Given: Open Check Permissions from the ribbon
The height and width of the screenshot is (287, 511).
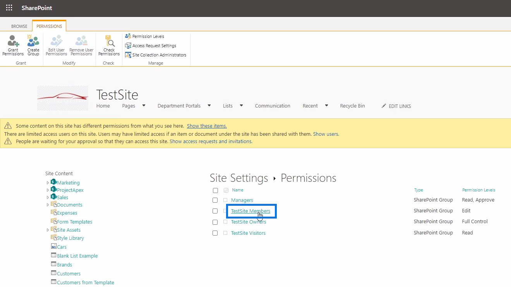Looking at the screenshot, I should (x=109, y=46).
